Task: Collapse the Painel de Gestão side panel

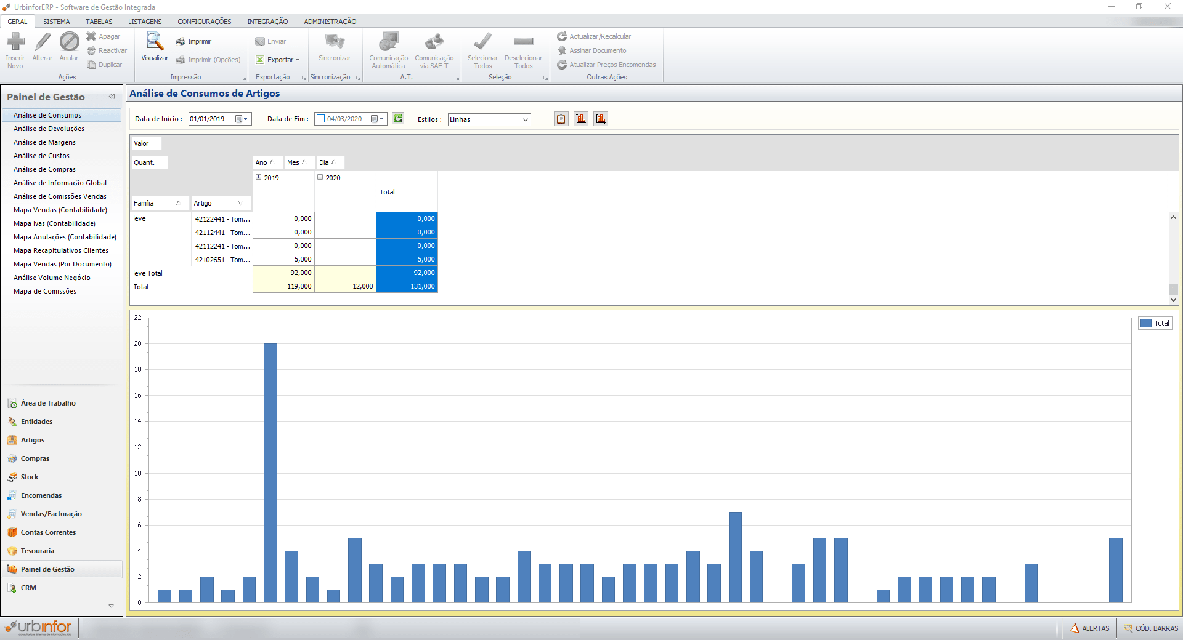Action: pos(112,97)
